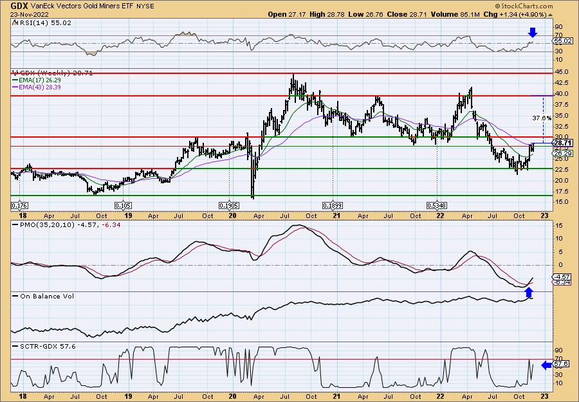Click the 37.6% upside target annotation
Viewport: 579px width, 402px height.
(x=542, y=118)
